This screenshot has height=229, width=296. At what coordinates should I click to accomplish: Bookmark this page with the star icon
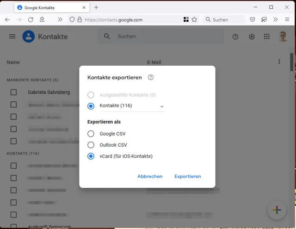tap(194, 19)
